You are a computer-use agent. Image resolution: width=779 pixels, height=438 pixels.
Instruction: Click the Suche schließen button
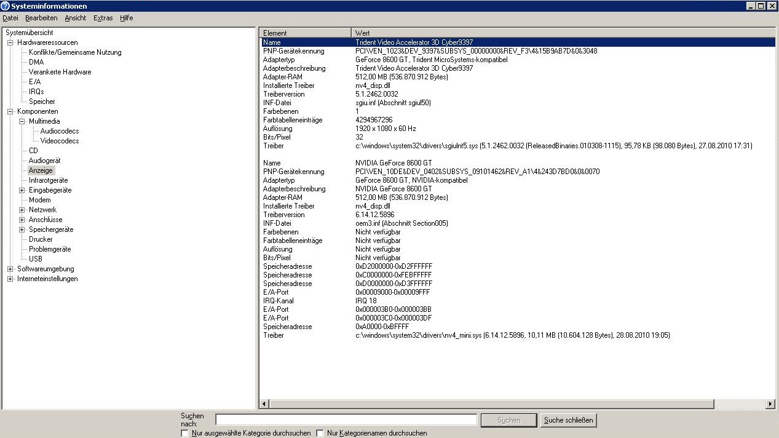[569, 420]
